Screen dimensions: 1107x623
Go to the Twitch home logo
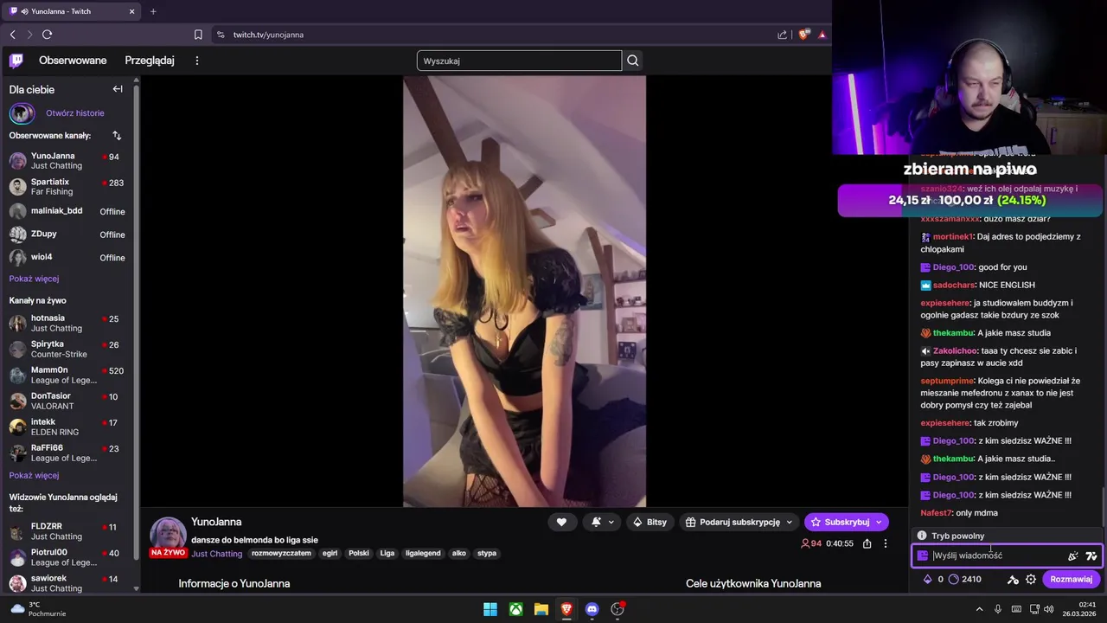(x=16, y=61)
